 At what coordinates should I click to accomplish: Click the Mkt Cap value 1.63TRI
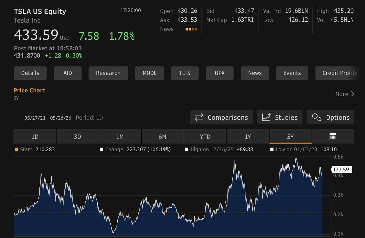point(243,20)
